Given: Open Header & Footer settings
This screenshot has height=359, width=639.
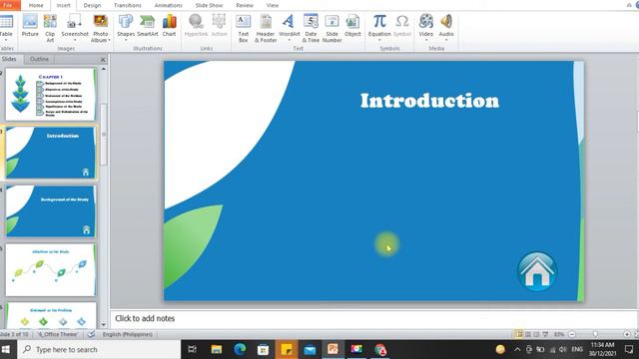Looking at the screenshot, I should point(266,28).
